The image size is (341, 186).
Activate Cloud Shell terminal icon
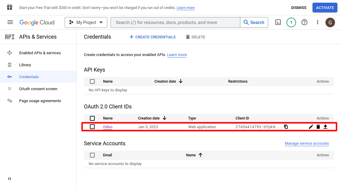coord(278,22)
